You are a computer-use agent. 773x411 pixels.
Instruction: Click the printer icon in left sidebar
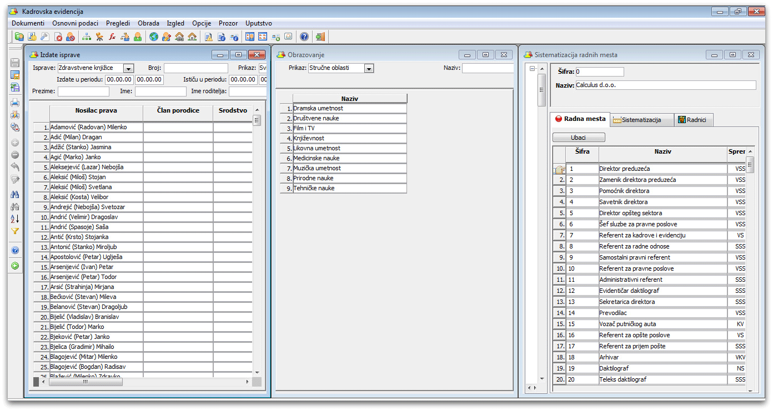point(15,103)
